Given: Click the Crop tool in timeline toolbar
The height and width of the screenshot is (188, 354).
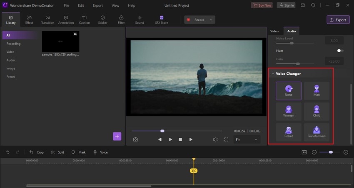Looking at the screenshot, I should 37,152.
